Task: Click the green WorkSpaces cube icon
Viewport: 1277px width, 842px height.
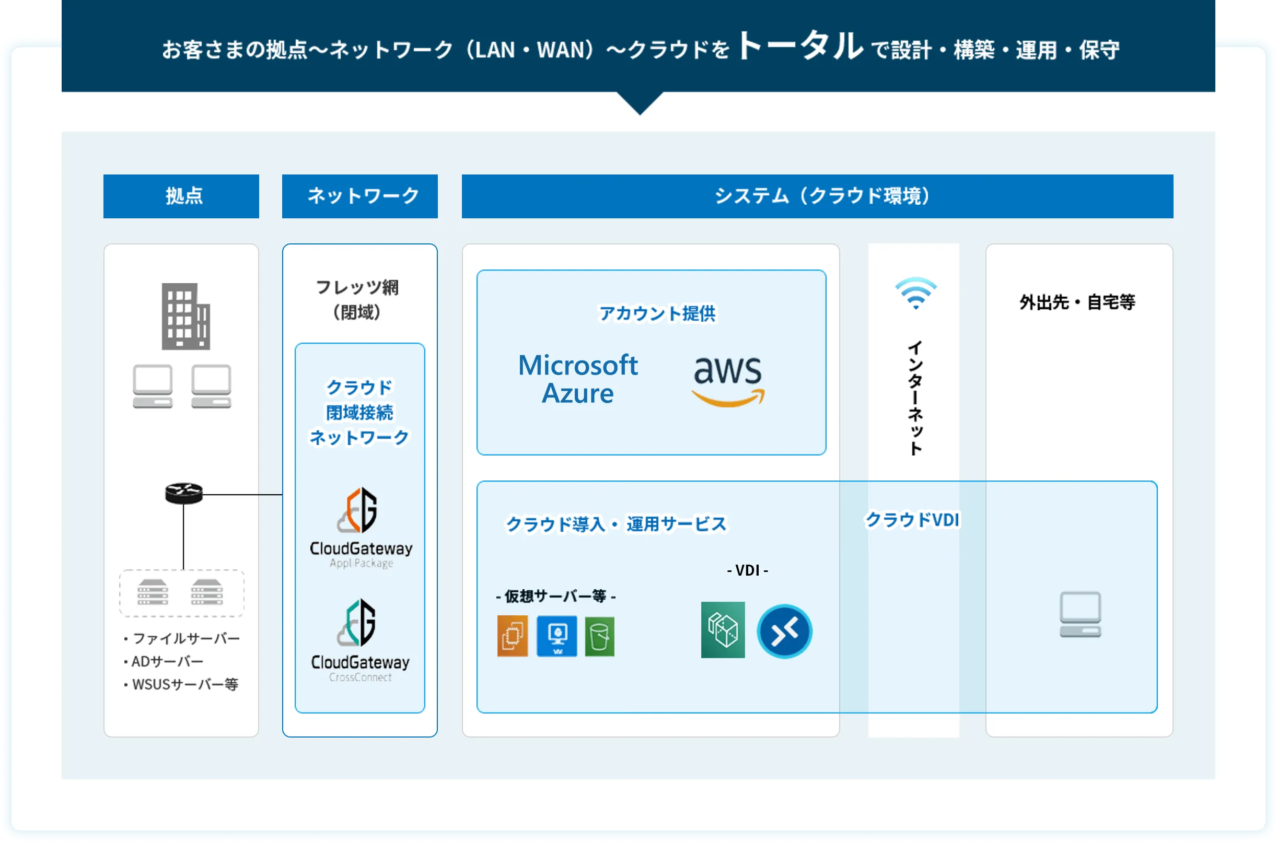Action: [x=722, y=630]
